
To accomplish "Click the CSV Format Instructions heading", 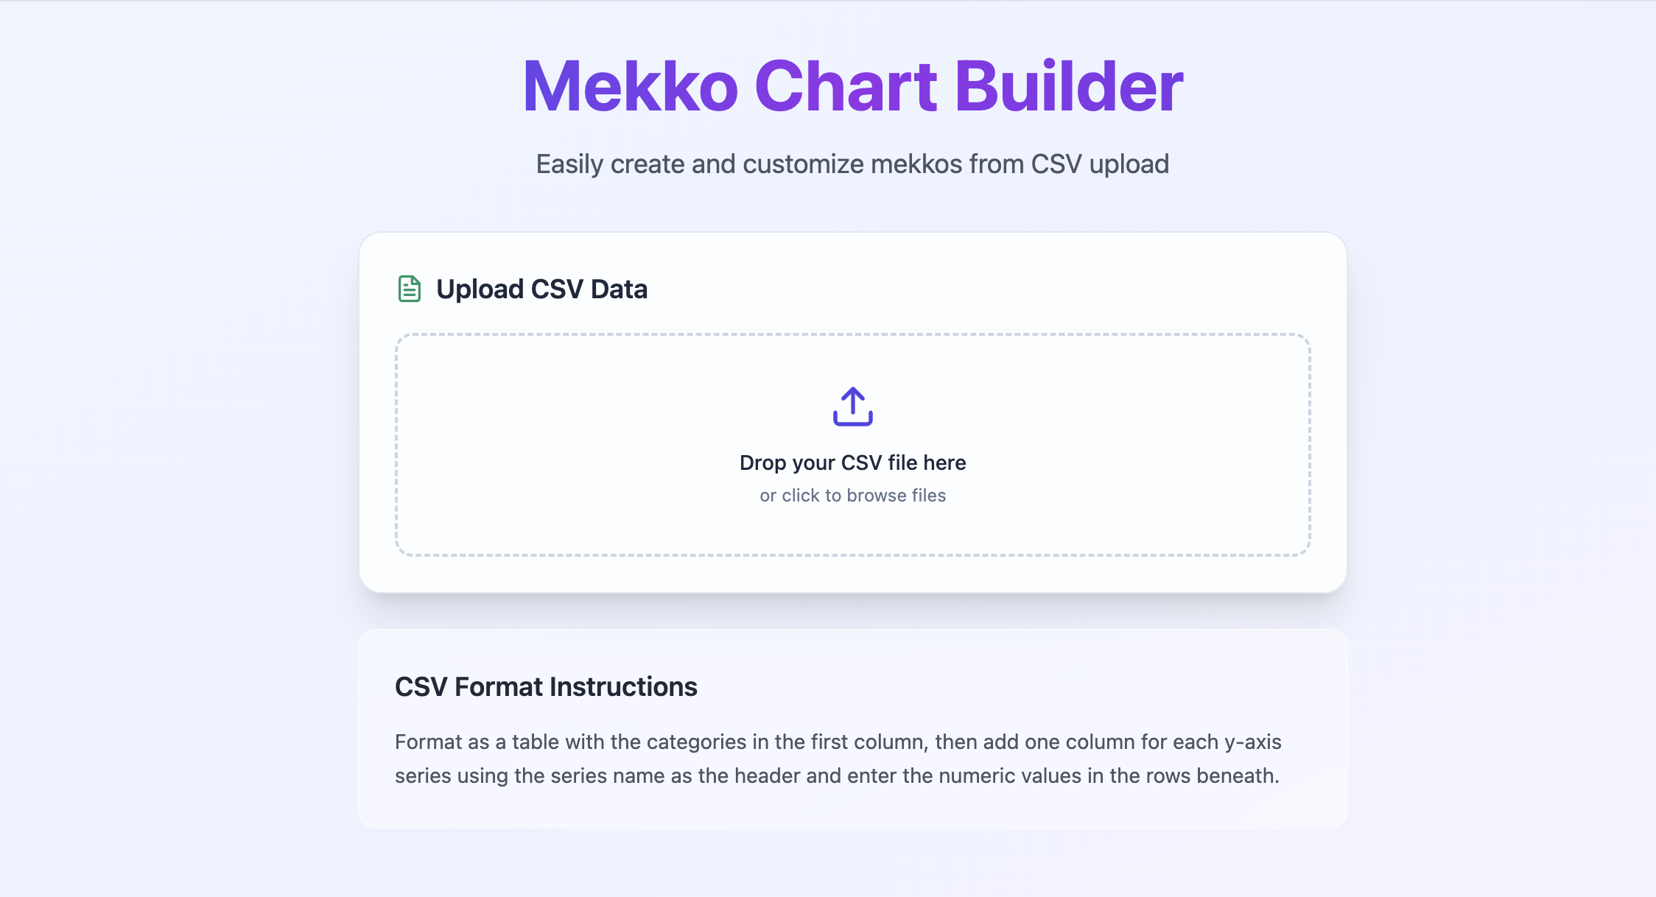I will click(x=546, y=686).
